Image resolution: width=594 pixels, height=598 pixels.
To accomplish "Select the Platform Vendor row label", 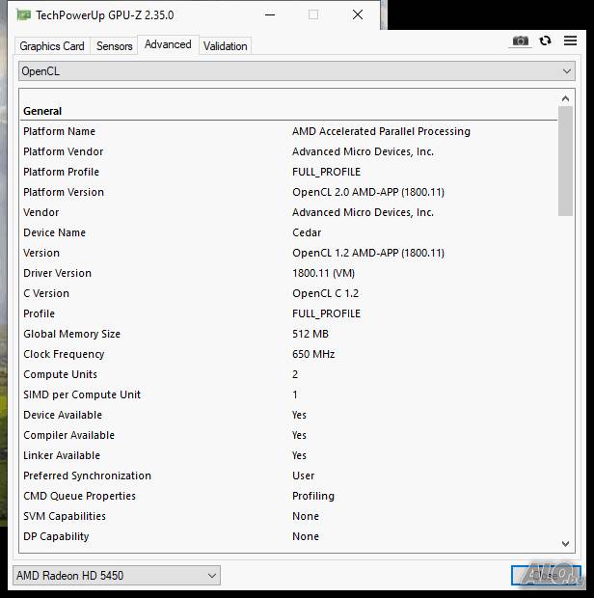I will coord(64,151).
